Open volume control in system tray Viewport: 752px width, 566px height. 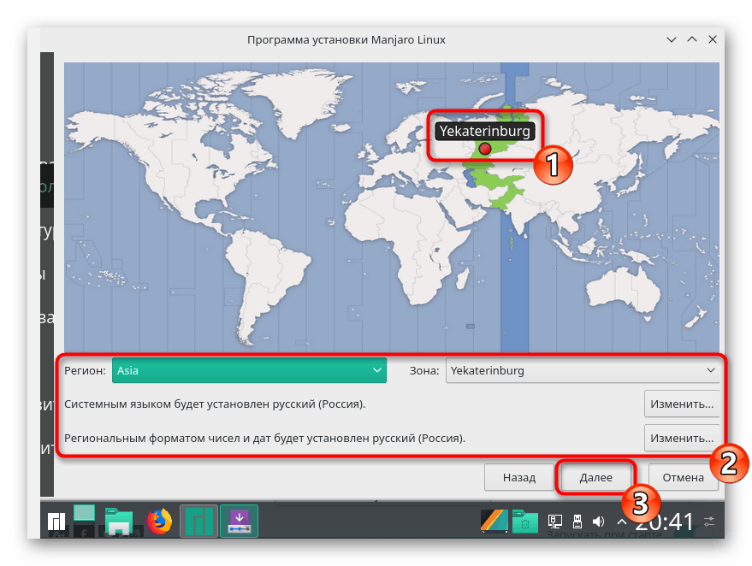pyautogui.click(x=599, y=522)
